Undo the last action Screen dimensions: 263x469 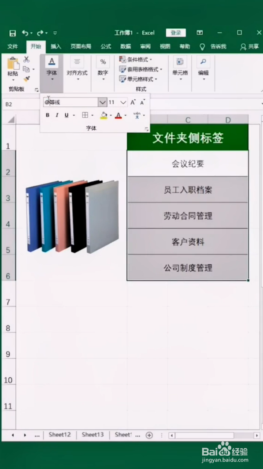click(26, 33)
